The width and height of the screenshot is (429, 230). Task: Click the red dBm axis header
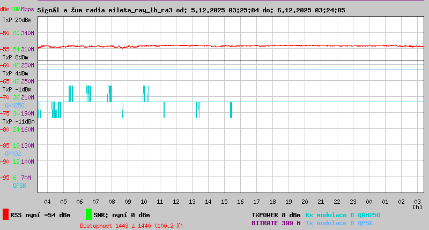pos(5,10)
